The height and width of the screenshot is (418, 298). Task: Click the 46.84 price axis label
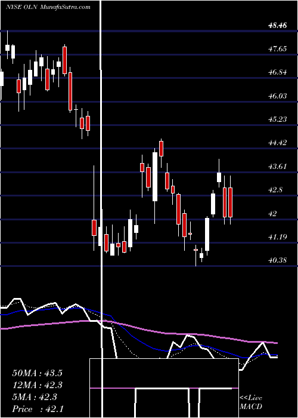278,72
